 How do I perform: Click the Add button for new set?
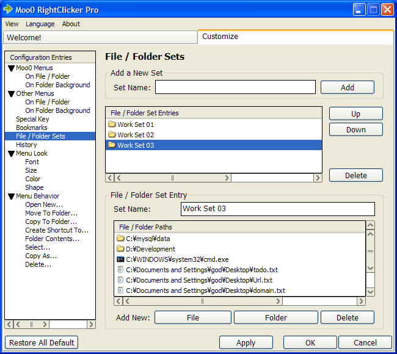pos(348,87)
